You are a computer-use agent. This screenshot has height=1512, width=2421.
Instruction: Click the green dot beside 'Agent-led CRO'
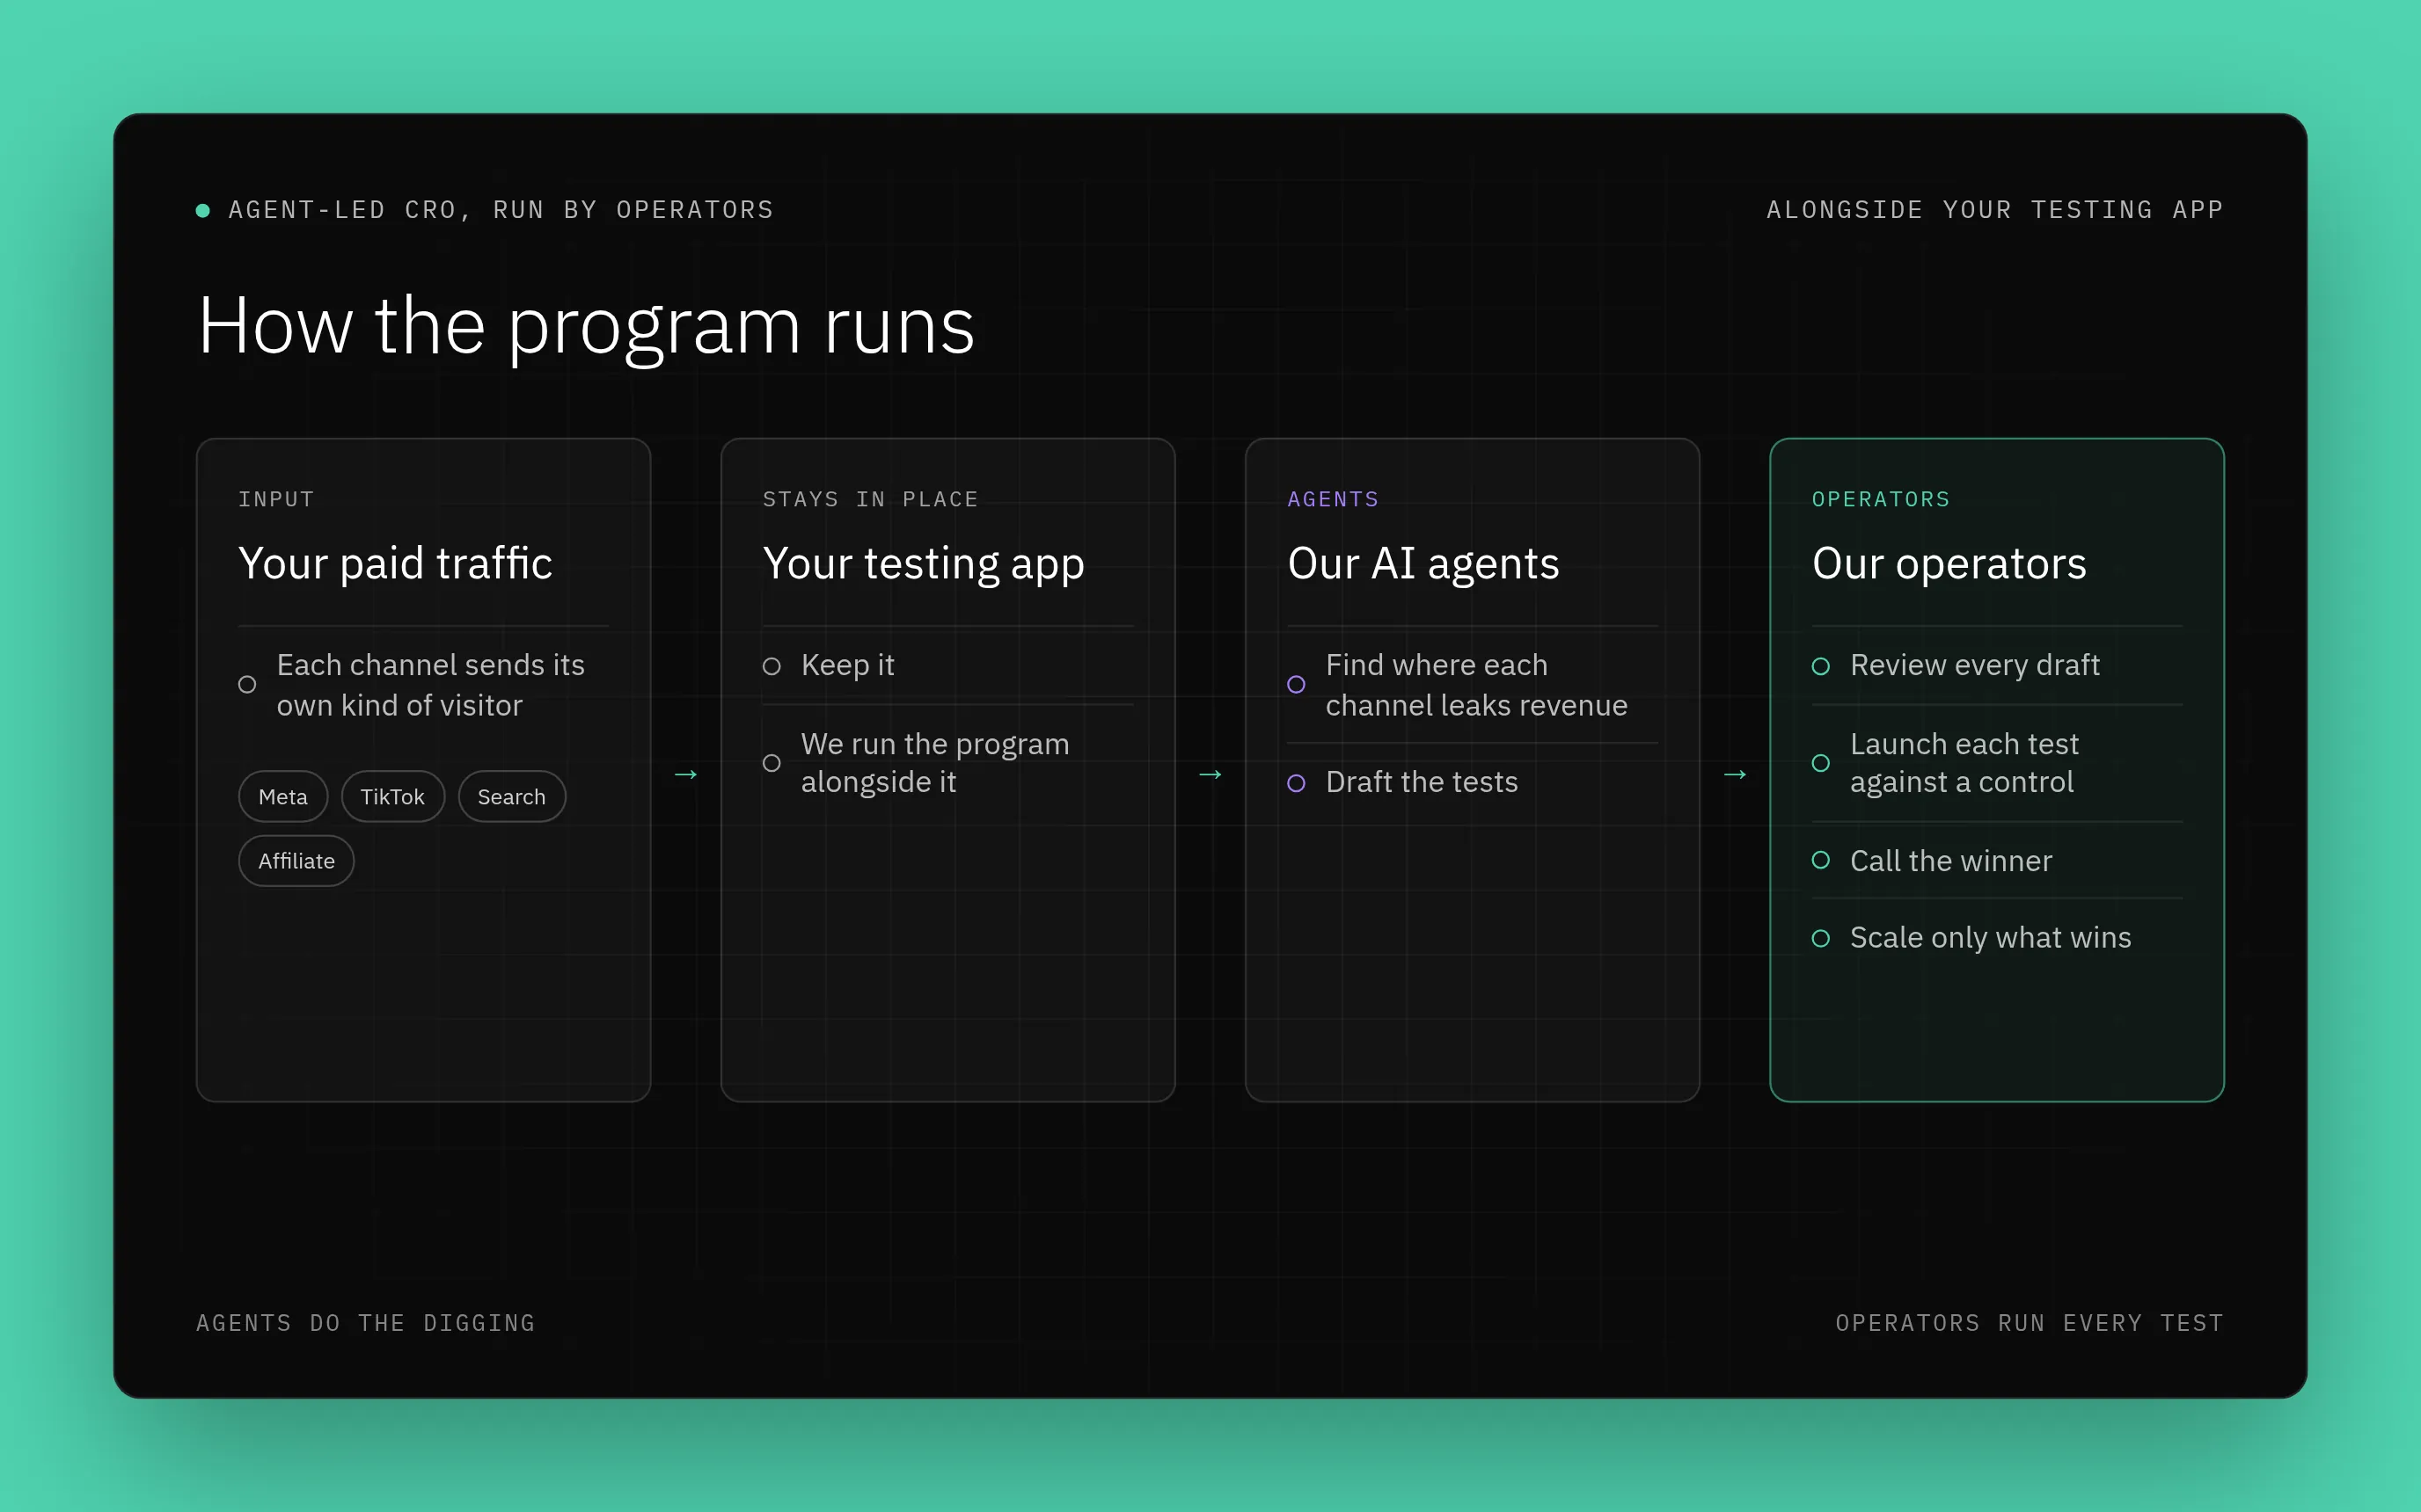[203, 210]
